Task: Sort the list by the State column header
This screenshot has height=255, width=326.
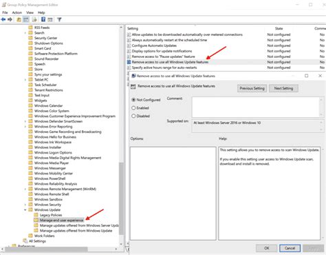Action: (279, 28)
